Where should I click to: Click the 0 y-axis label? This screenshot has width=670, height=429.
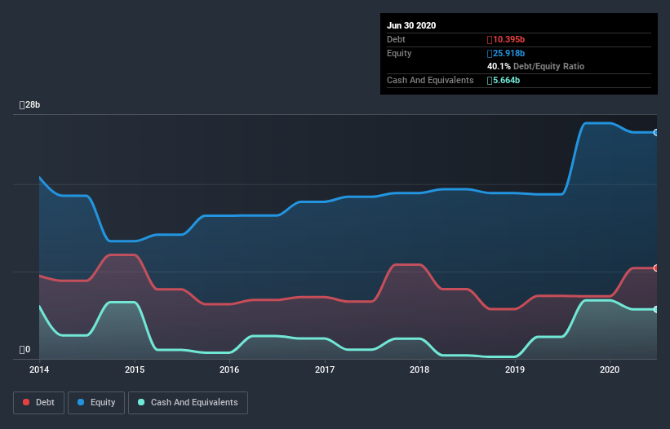(24, 350)
